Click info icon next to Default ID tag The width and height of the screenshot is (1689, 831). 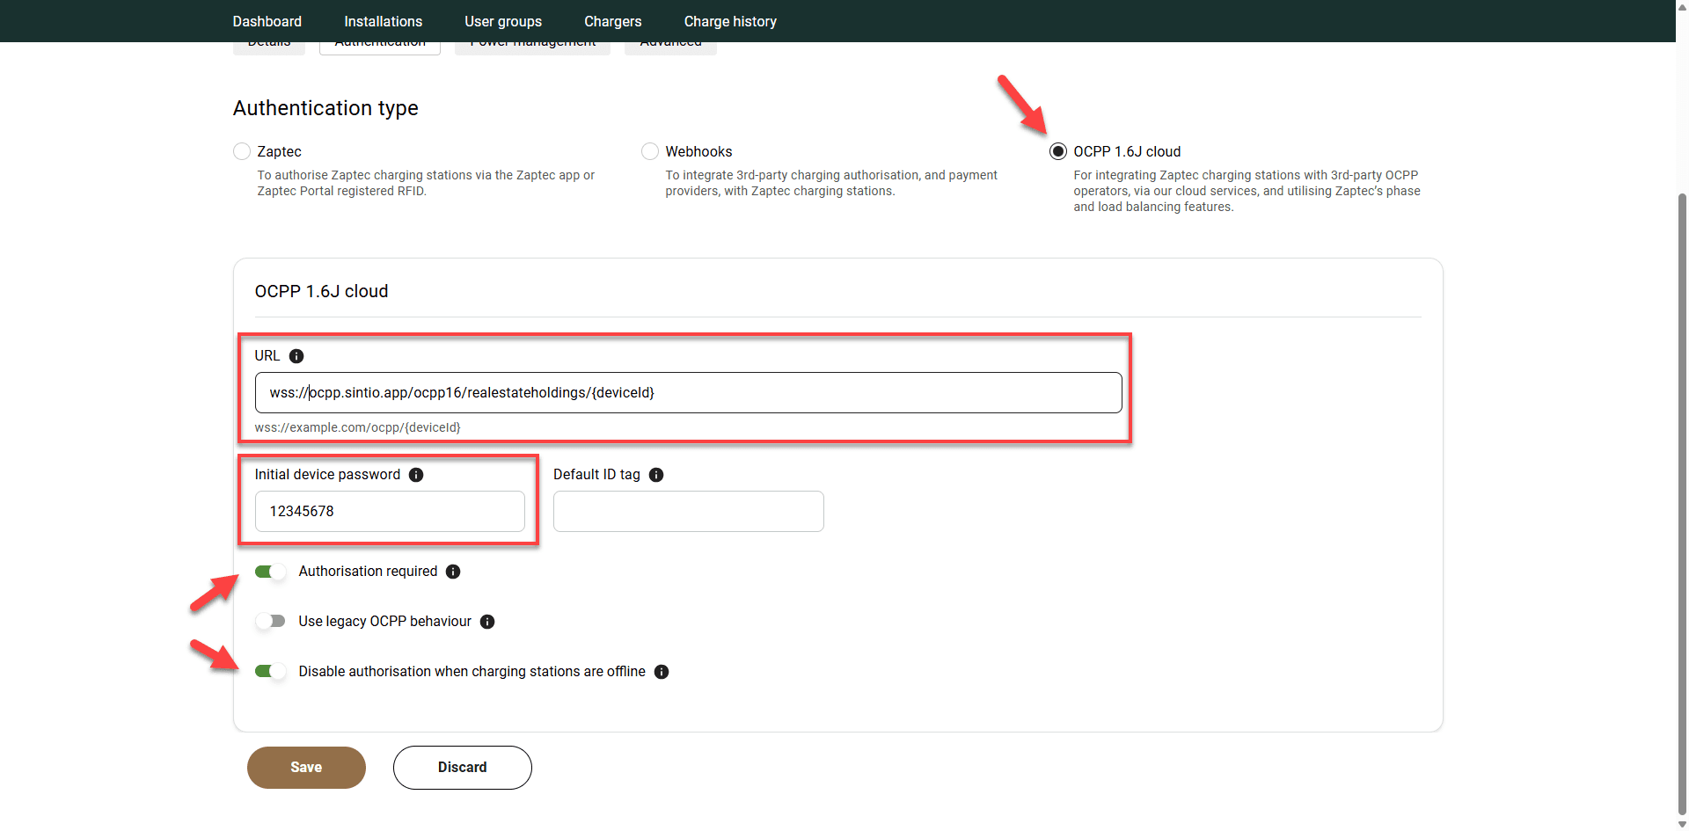[x=656, y=475]
